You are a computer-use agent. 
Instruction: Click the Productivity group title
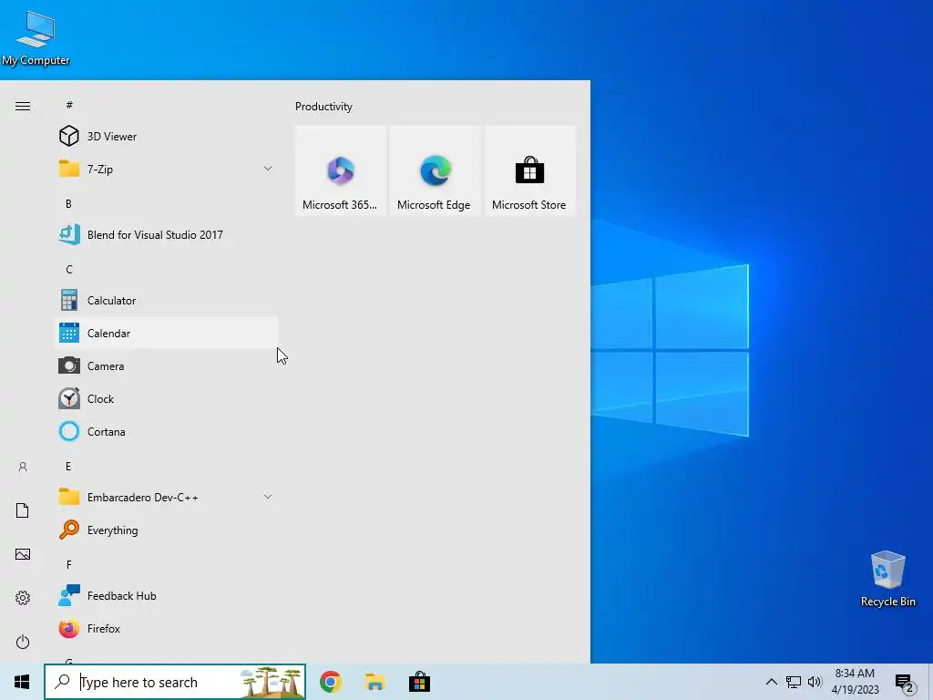tap(323, 107)
